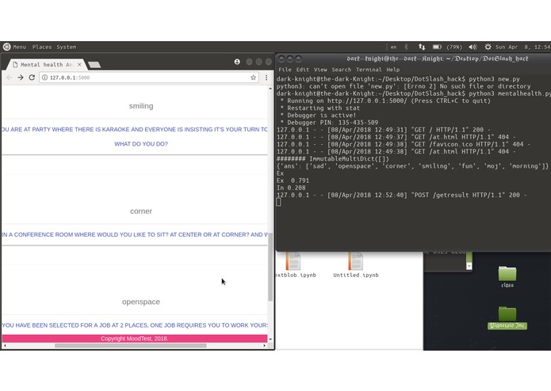The width and height of the screenshot is (551, 391).
Task: Click the browser horizontal scrollbar thumb
Action: tap(130, 346)
